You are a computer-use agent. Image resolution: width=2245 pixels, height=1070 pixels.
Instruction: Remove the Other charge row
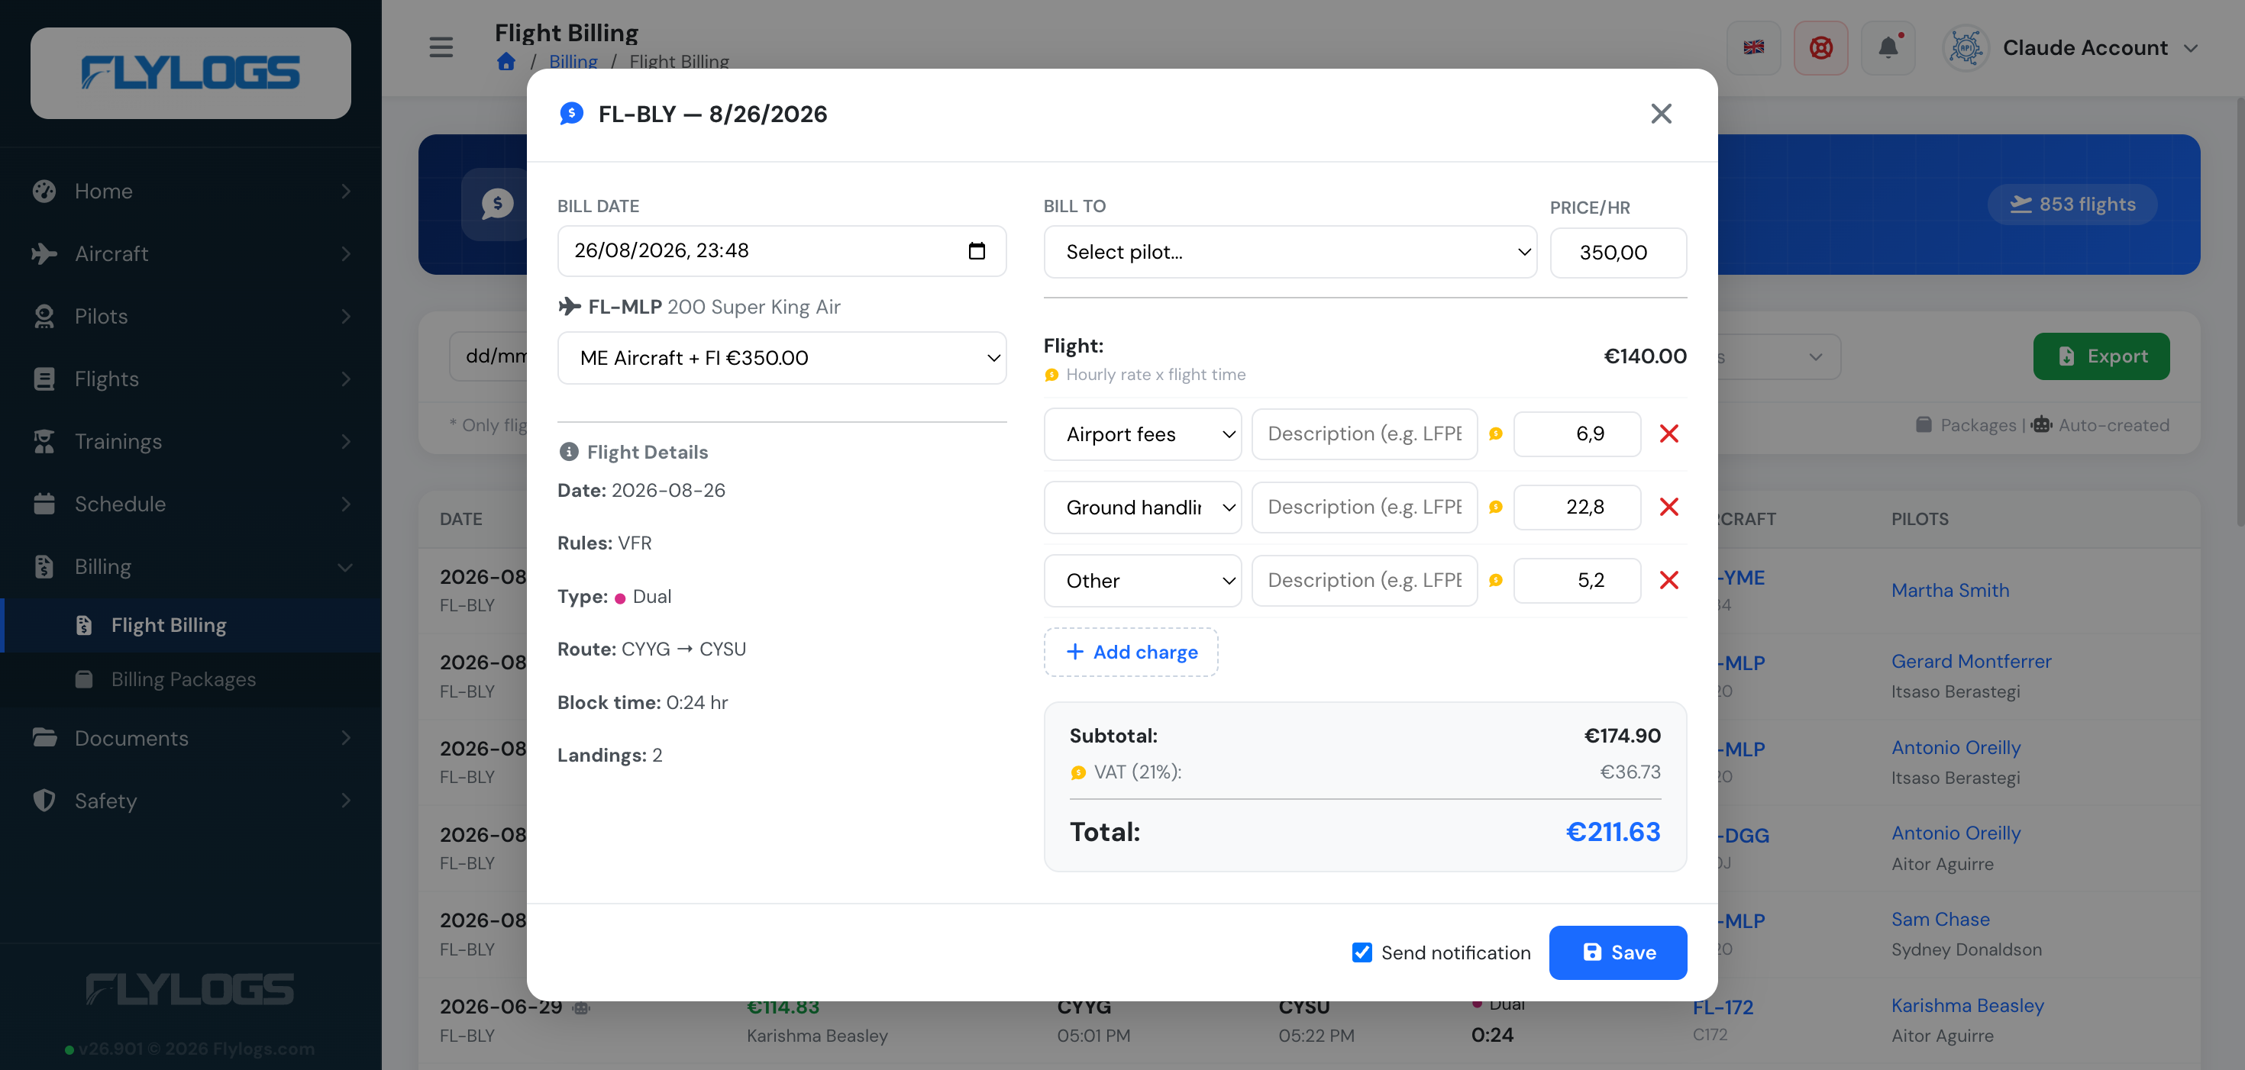tap(1668, 580)
